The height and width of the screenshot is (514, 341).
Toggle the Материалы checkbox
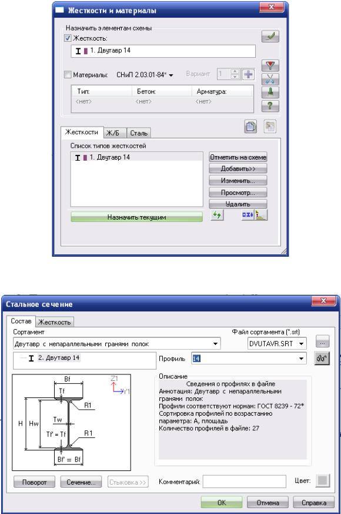tap(68, 75)
